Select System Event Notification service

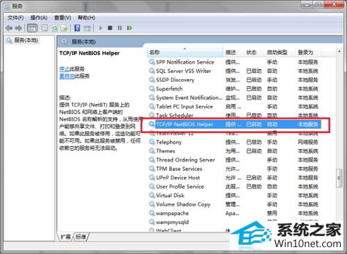[x=234, y=98]
